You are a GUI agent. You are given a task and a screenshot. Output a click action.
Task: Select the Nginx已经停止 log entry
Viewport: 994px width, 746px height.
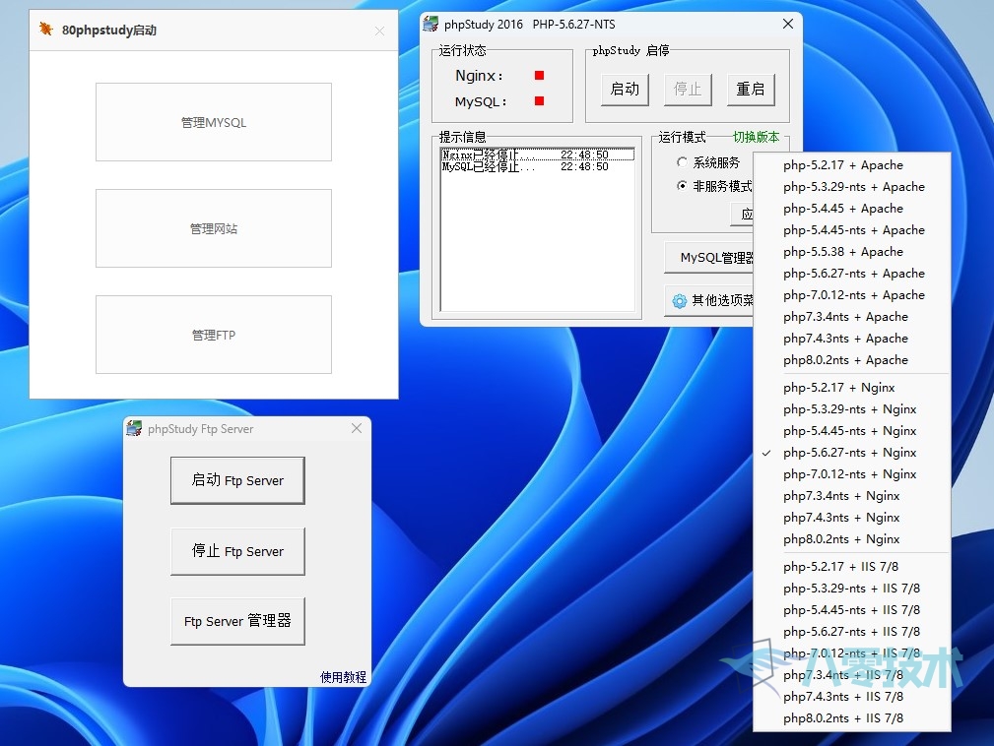(538, 155)
